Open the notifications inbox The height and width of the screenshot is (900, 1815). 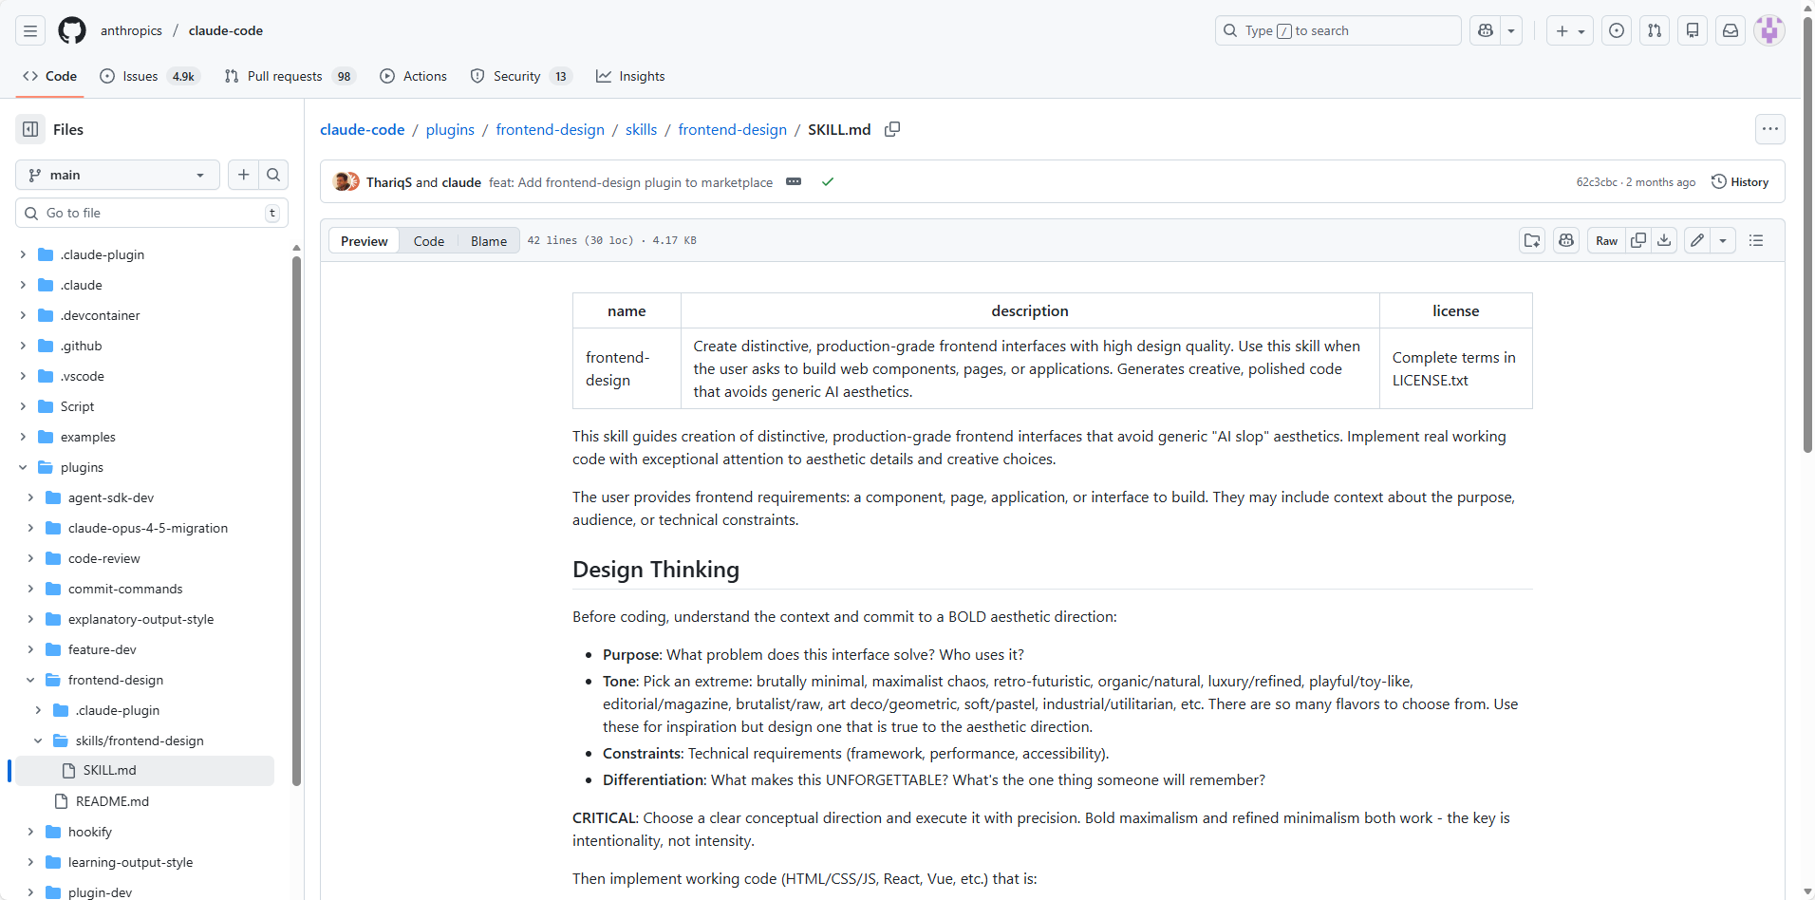(1731, 30)
